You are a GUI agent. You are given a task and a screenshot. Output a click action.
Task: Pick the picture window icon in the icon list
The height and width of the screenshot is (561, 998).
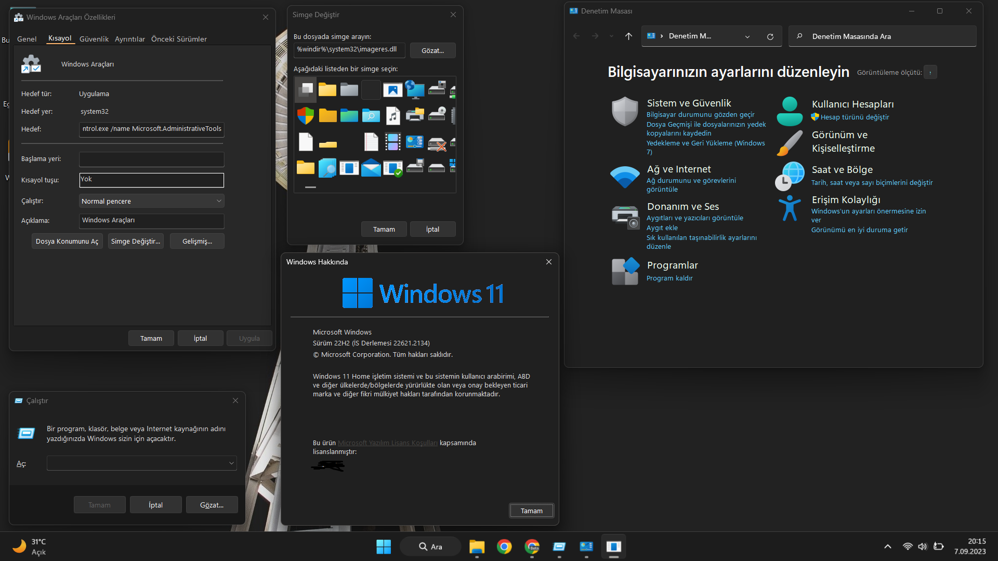[x=393, y=89]
